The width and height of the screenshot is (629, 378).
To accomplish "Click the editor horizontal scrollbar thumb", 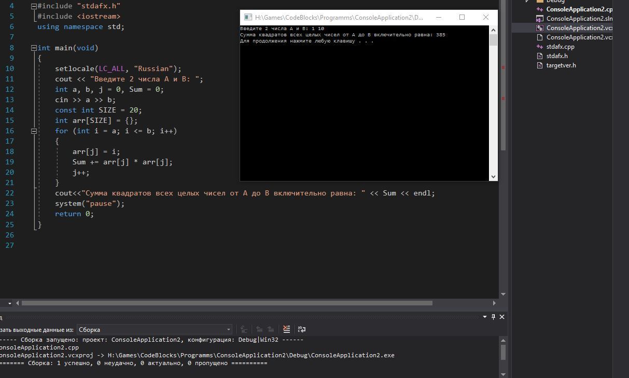I will 227,303.
